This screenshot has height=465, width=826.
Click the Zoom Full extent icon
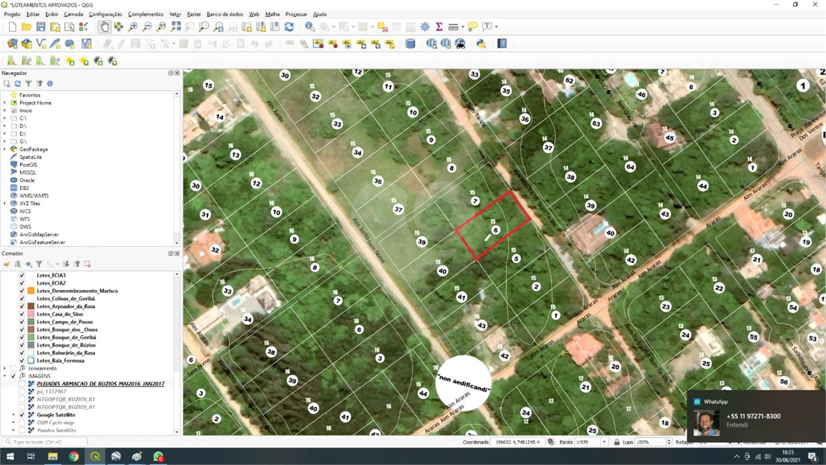pos(176,27)
